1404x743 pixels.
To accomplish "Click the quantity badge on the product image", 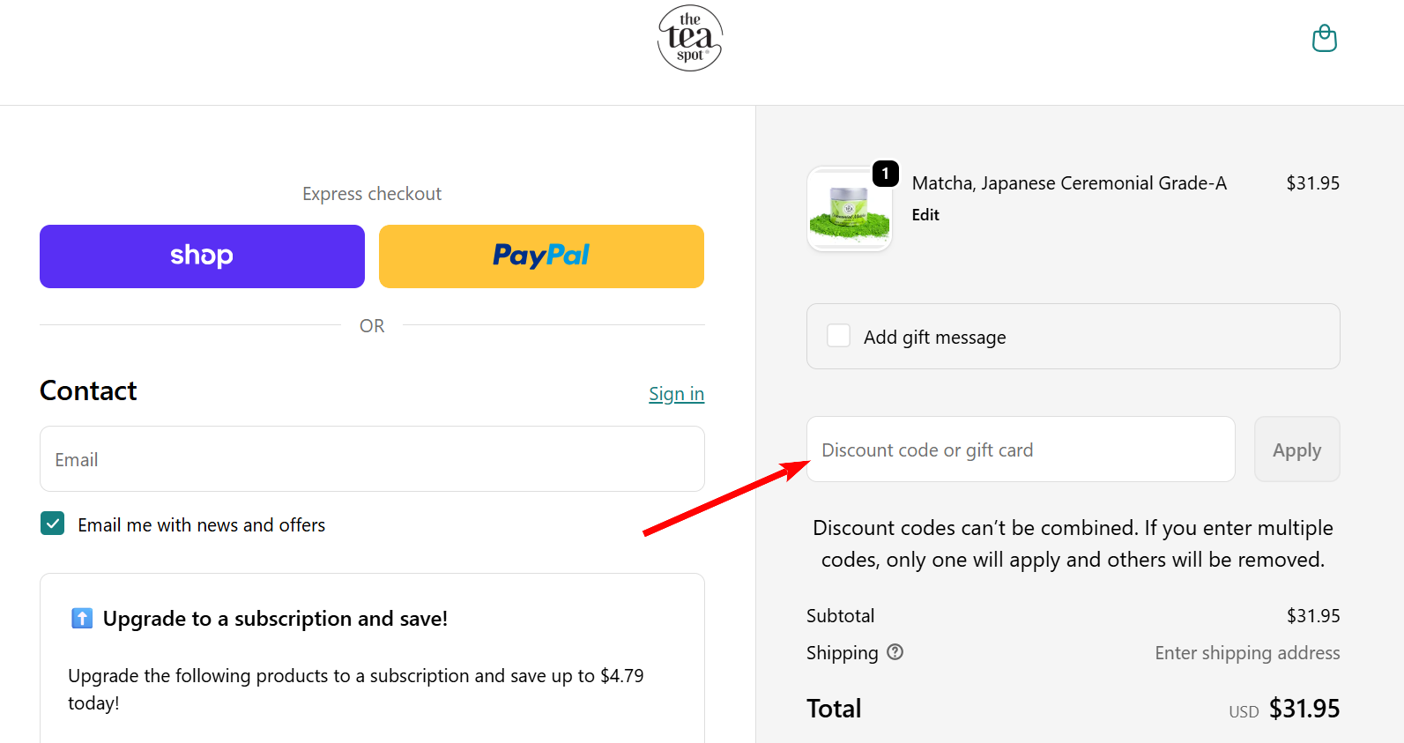I will [x=885, y=174].
